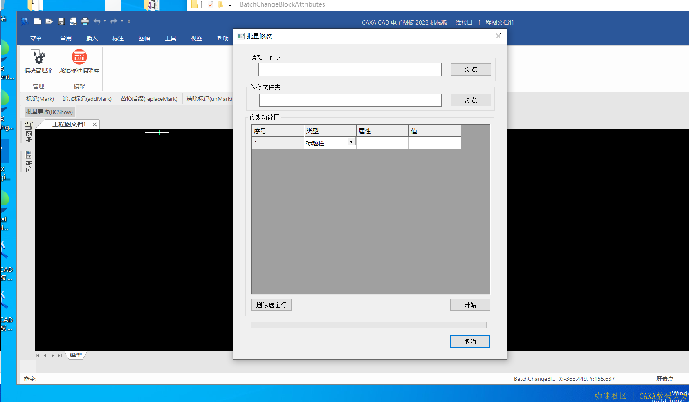Click the 批量更改(BCShow) toolbar command
Image resolution: width=689 pixels, height=402 pixels.
click(49, 112)
